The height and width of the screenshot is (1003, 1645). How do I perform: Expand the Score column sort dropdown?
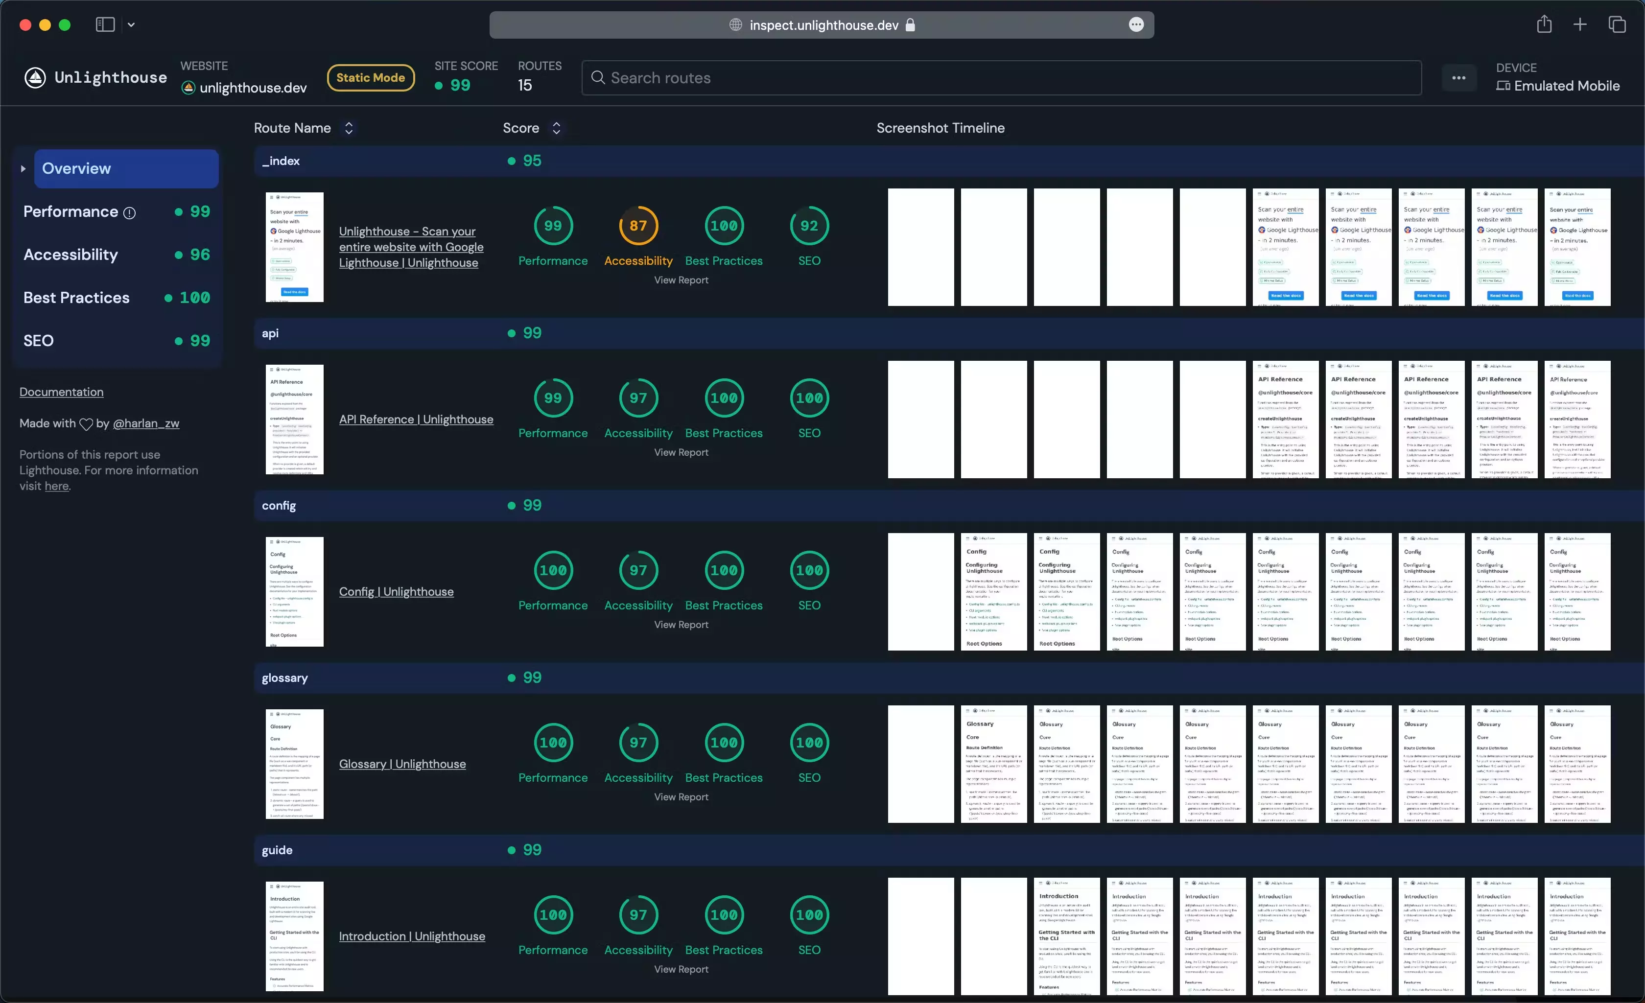[556, 127]
